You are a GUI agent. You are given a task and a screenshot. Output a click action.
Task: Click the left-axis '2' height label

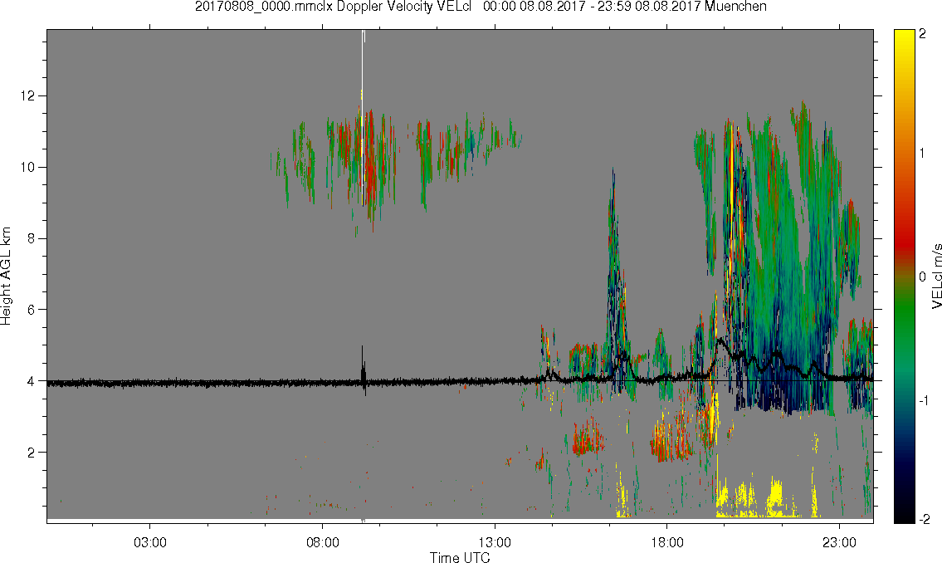point(32,453)
